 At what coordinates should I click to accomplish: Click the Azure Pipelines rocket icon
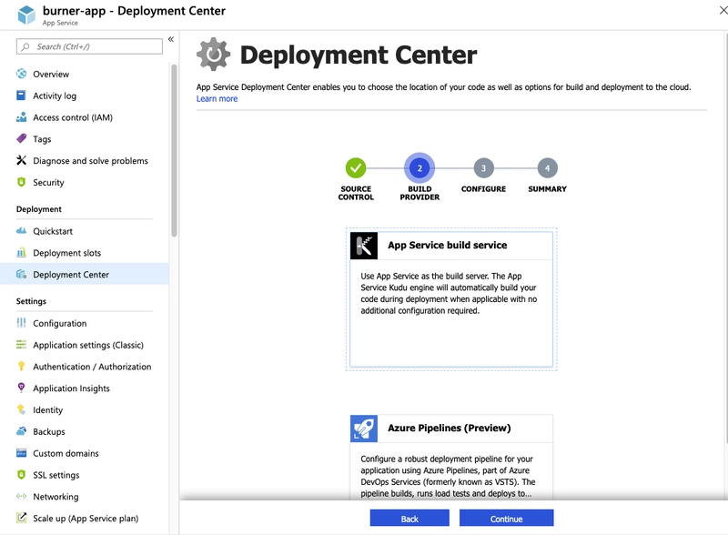pos(363,429)
